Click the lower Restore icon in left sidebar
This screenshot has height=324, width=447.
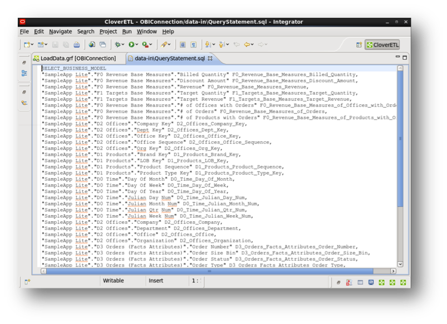pos(24,92)
